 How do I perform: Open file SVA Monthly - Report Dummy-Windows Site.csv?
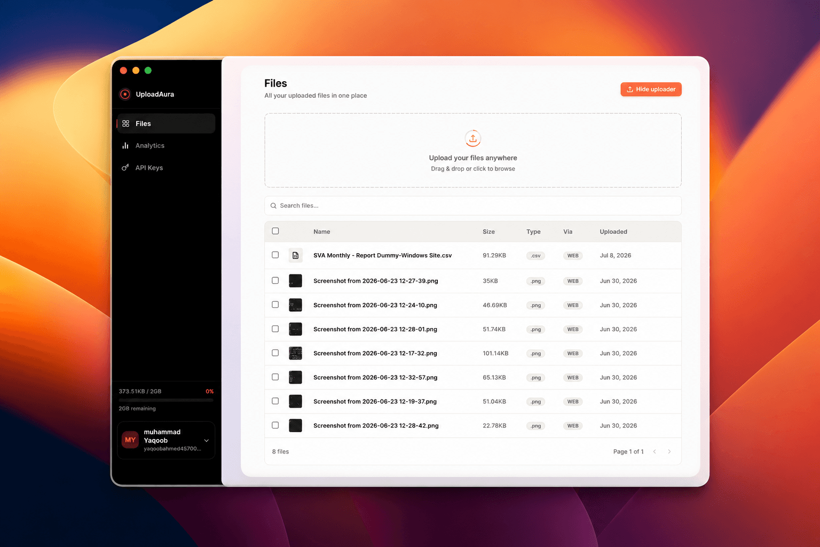(382, 255)
